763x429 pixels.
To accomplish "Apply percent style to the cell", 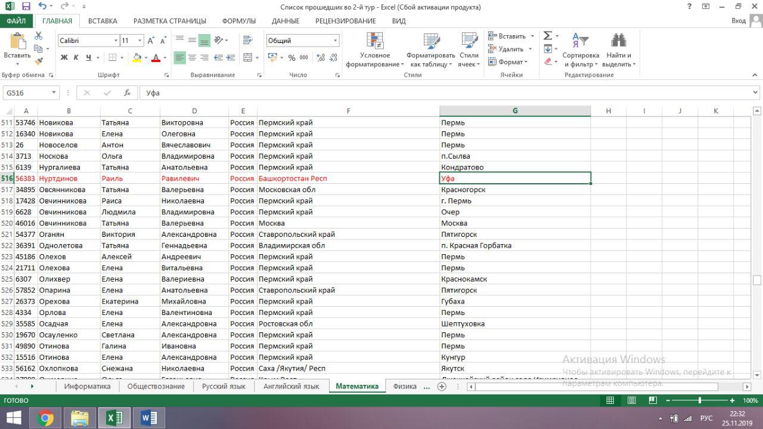I will [291, 58].
